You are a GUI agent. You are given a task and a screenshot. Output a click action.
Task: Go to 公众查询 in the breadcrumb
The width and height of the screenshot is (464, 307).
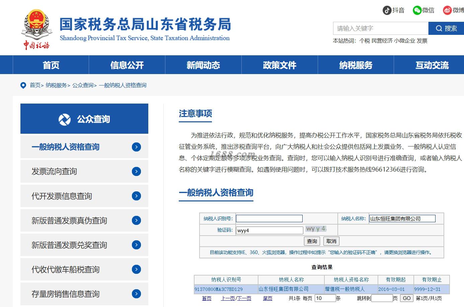pyautogui.click(x=83, y=85)
